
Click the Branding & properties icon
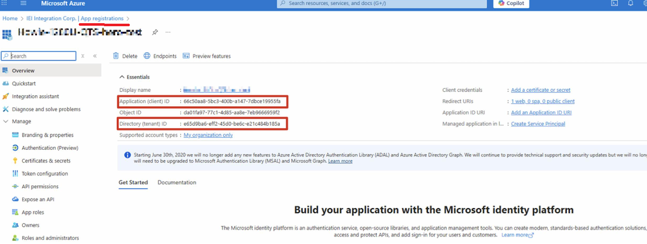pyautogui.click(x=16, y=135)
